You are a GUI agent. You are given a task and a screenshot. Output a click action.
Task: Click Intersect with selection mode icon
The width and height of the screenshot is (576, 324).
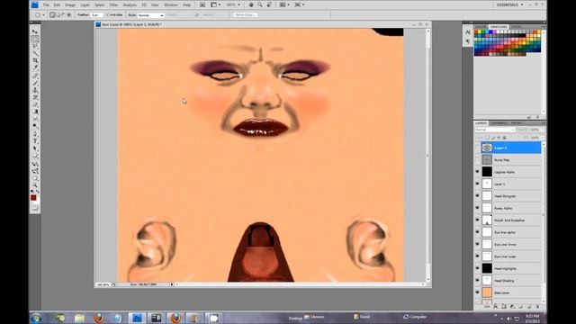click(x=69, y=15)
